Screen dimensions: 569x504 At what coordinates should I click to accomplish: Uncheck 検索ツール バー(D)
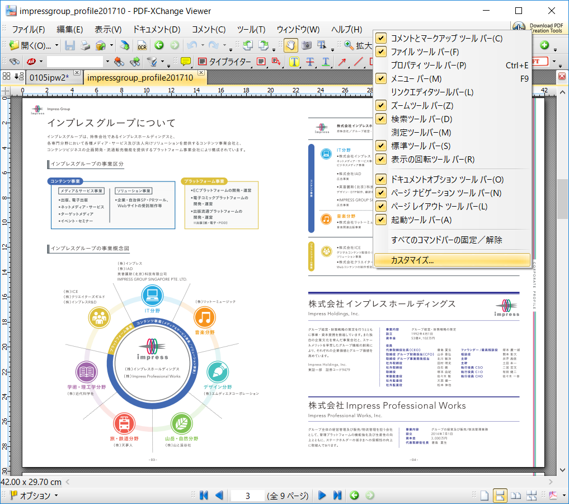tap(453, 119)
